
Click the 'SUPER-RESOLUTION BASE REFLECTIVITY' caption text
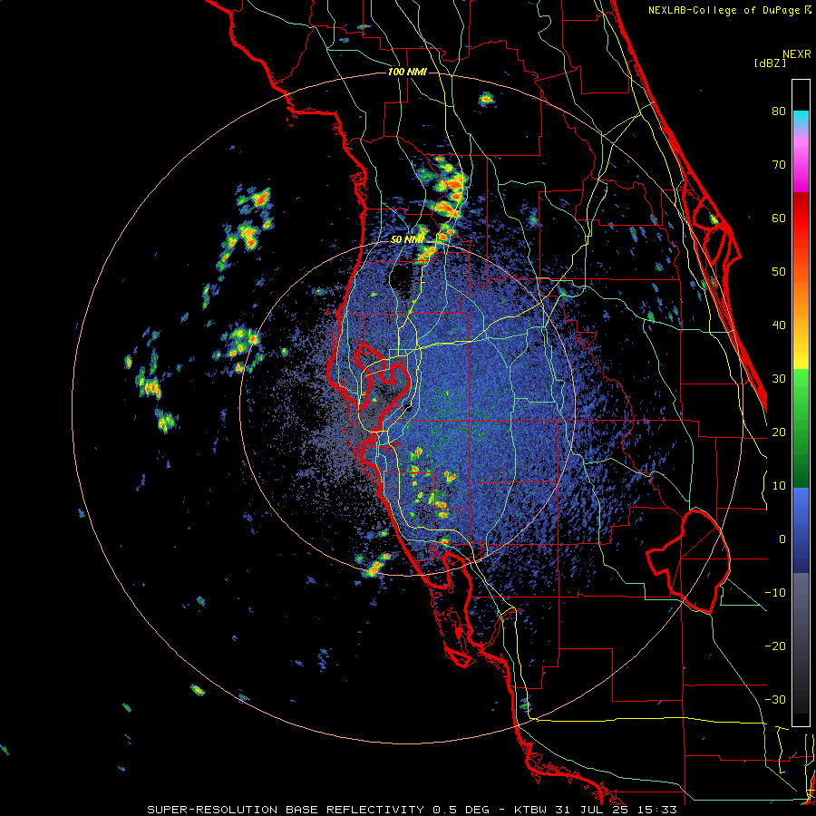[286, 810]
